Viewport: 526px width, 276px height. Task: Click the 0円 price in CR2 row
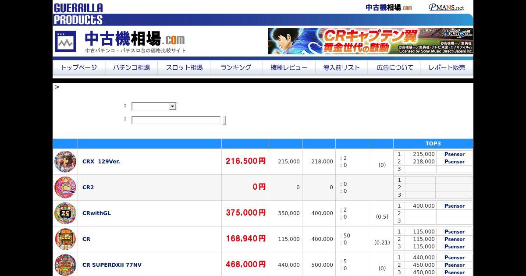[x=259, y=187]
